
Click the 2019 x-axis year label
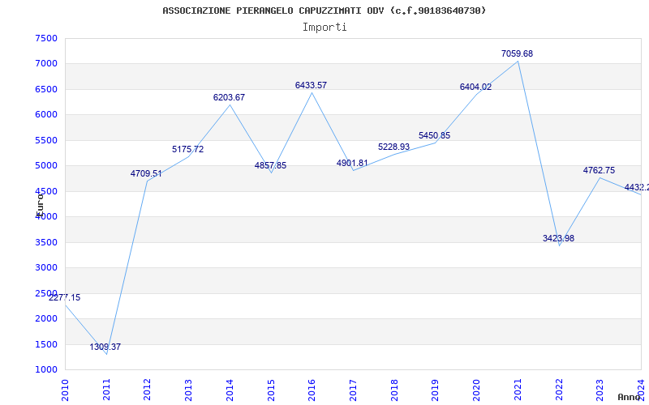click(435, 390)
